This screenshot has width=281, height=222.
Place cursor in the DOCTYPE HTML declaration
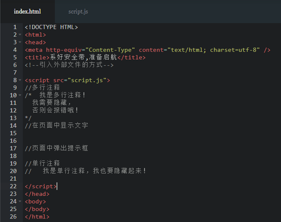(x=51, y=27)
